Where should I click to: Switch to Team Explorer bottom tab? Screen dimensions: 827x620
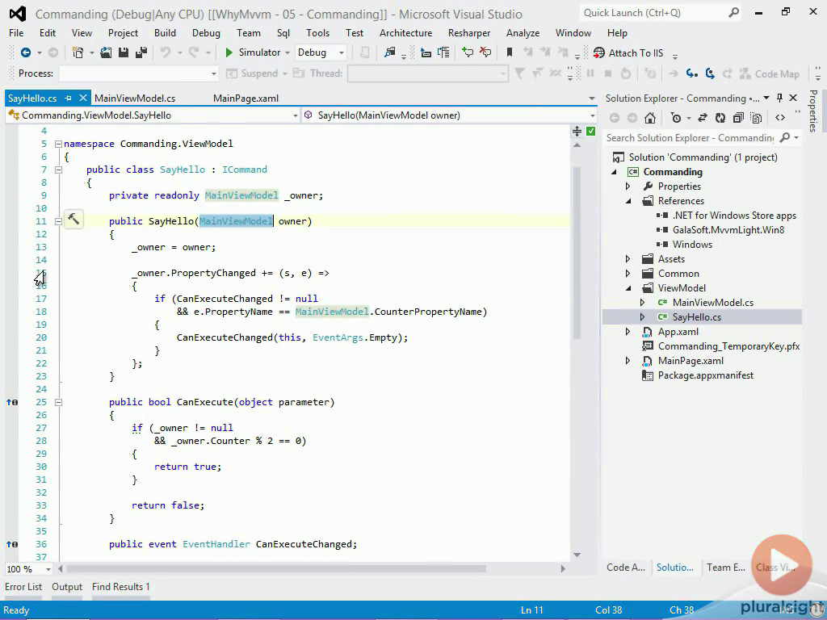(x=726, y=568)
